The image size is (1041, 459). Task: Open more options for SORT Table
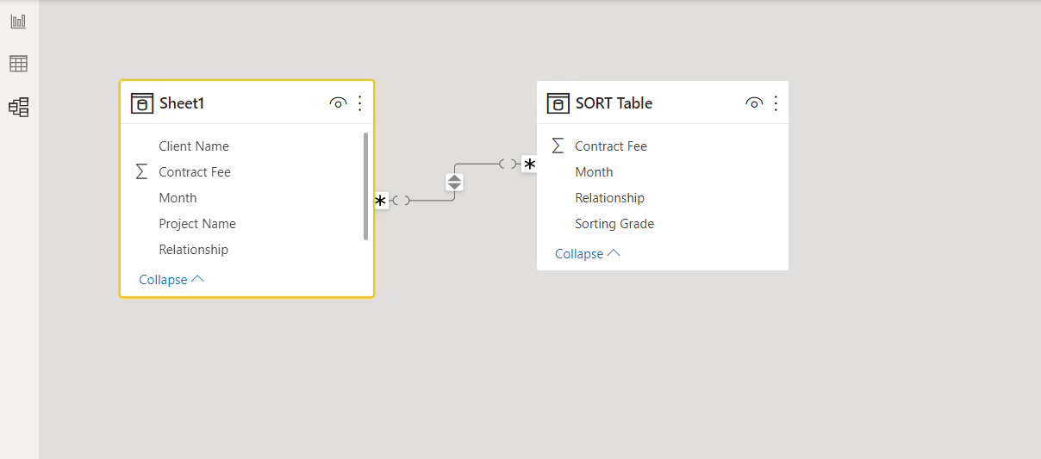click(x=776, y=103)
